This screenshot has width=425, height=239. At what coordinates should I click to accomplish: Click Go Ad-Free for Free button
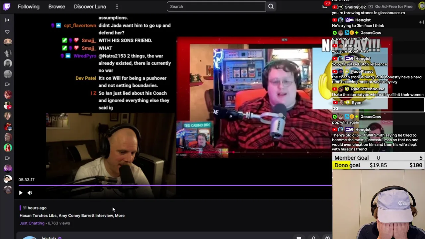pyautogui.click(x=390, y=6)
